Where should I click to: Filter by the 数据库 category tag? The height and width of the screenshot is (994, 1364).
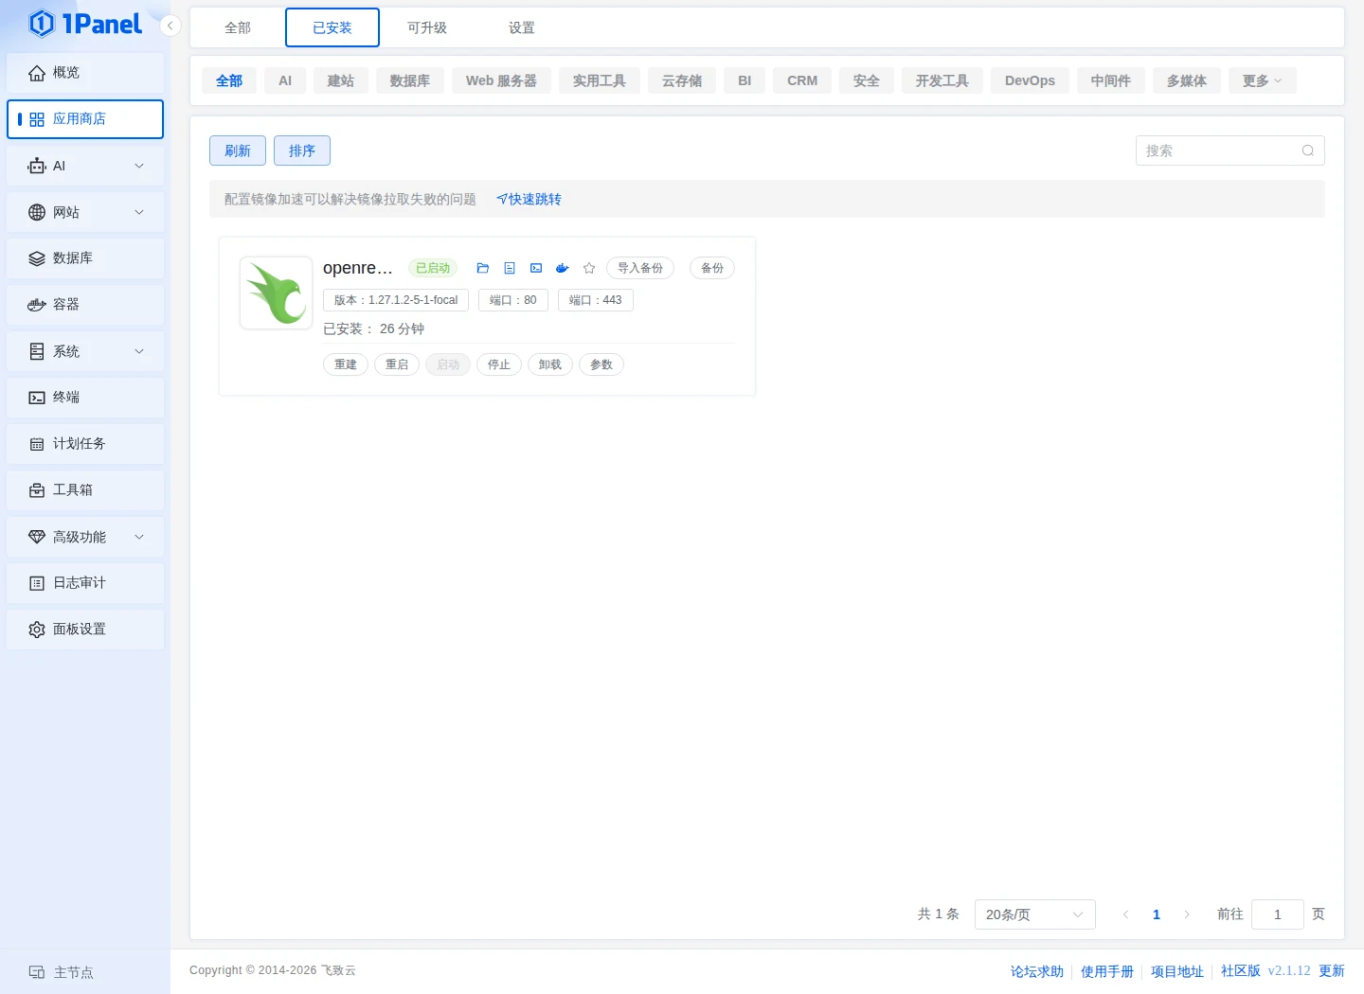tap(410, 80)
